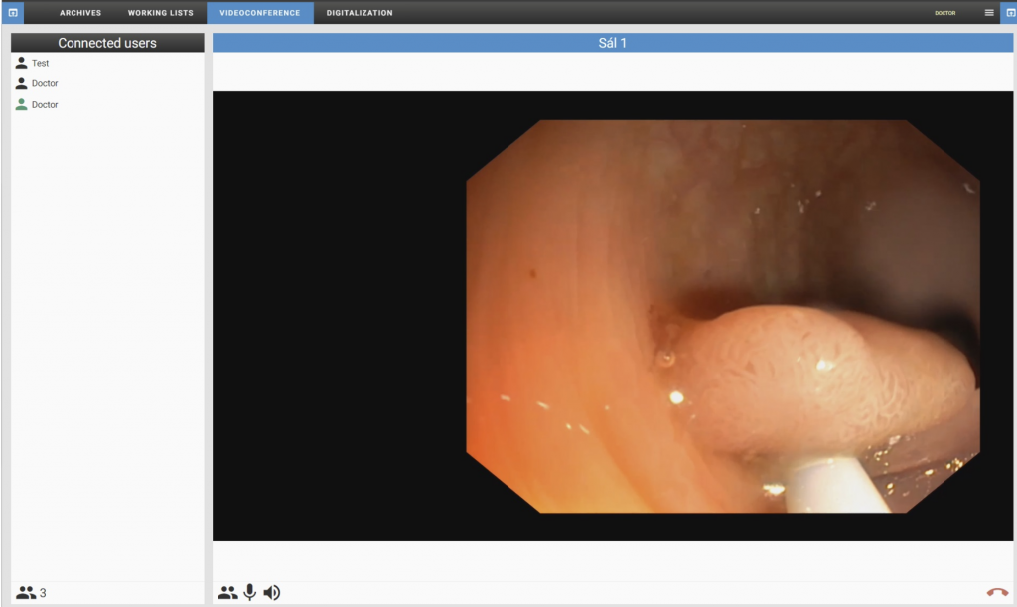The image size is (1017, 607).
Task: Click the top-right panel icon
Action: pyautogui.click(x=1006, y=13)
